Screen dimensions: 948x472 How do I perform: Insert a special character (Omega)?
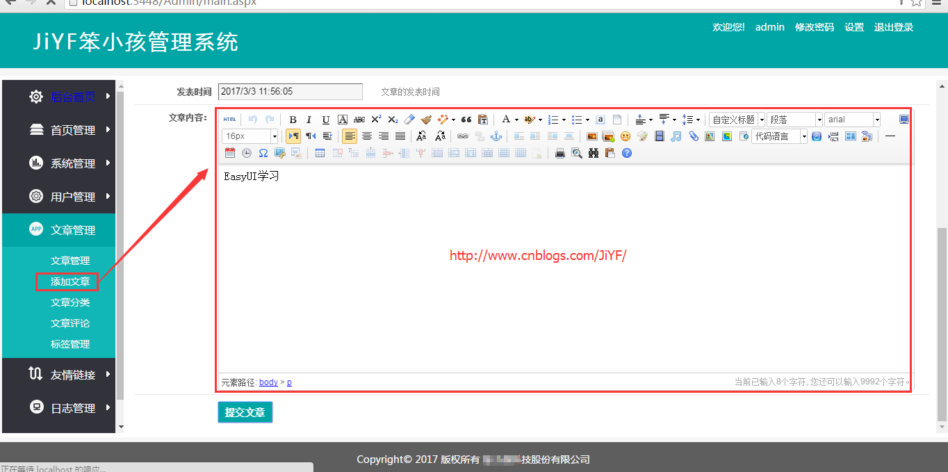263,153
